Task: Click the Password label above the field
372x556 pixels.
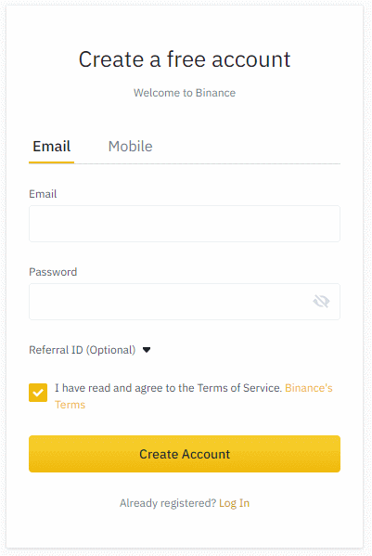Action: click(x=53, y=272)
